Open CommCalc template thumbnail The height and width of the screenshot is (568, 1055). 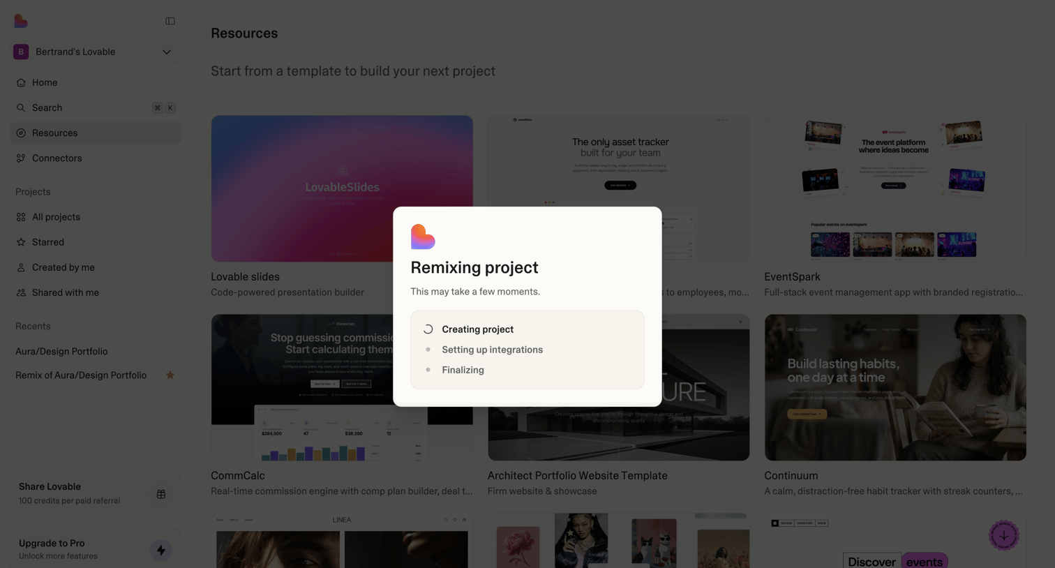point(342,387)
